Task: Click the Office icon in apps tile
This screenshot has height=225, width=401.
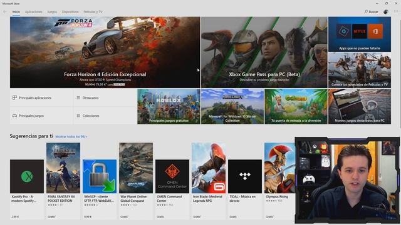Action: tap(375, 31)
